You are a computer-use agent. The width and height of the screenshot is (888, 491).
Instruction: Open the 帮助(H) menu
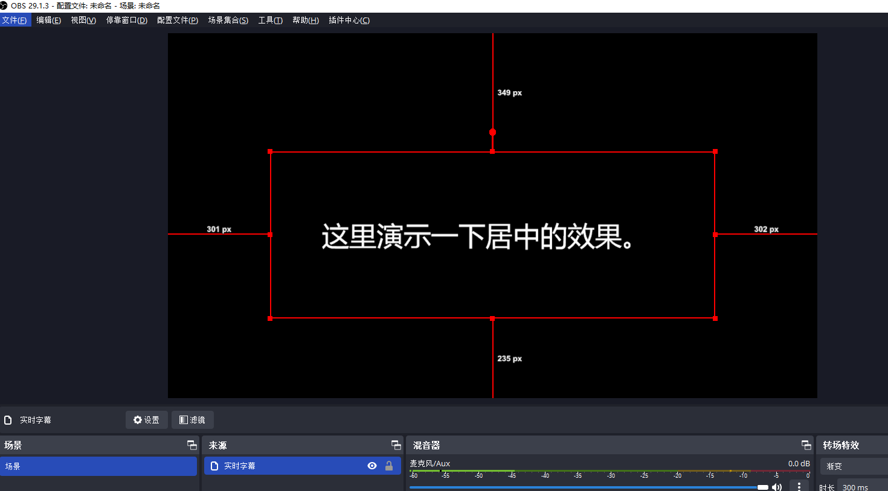pyautogui.click(x=306, y=20)
